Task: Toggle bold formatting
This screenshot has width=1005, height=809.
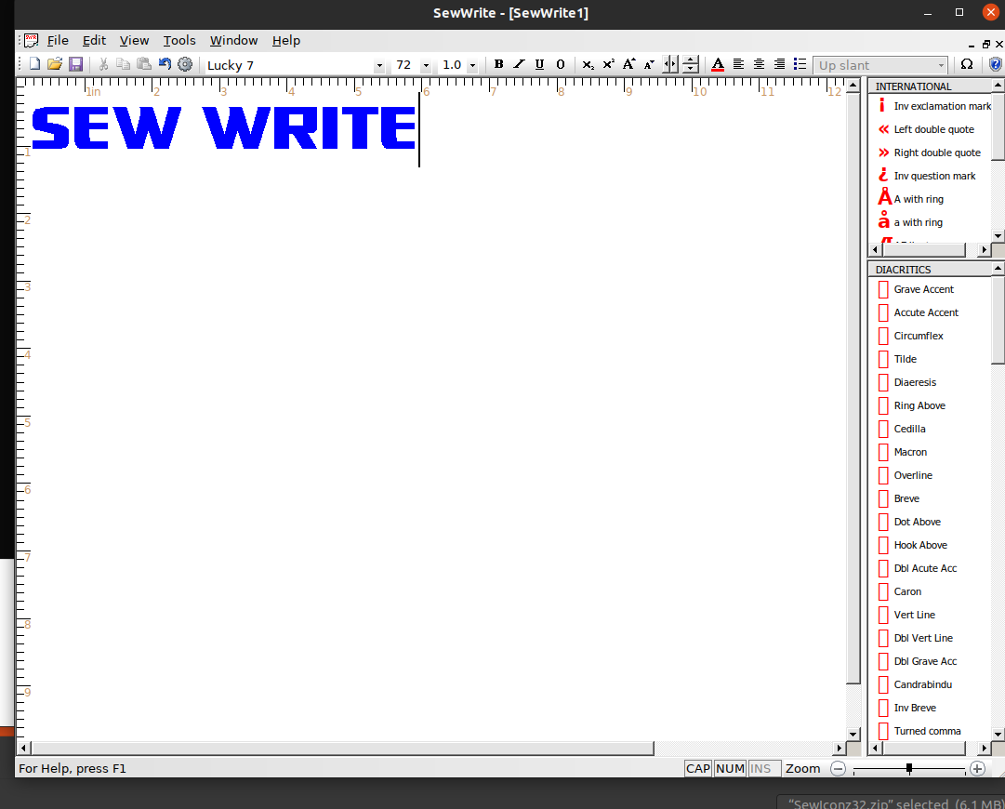Action: (499, 65)
